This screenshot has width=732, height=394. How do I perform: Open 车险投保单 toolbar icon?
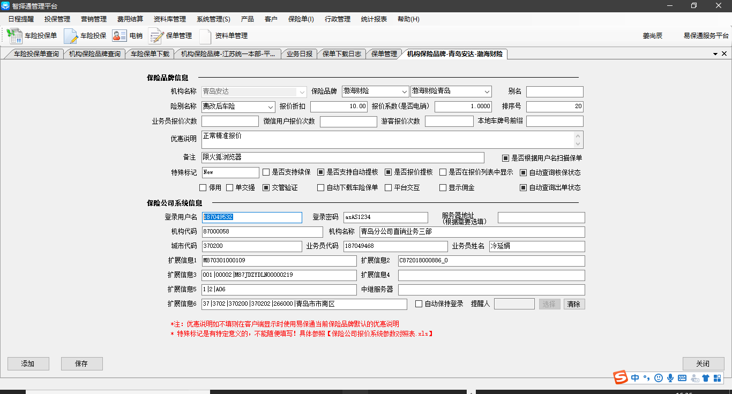pyautogui.click(x=14, y=36)
